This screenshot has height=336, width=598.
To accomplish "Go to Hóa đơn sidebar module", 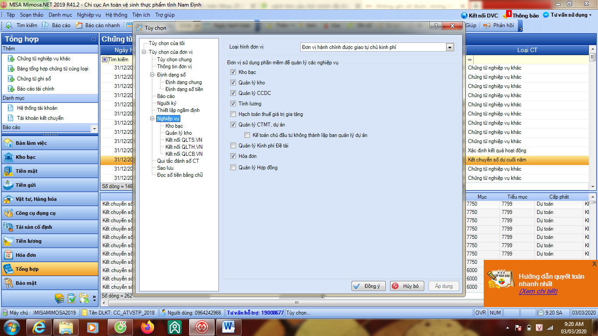I will click(x=25, y=255).
